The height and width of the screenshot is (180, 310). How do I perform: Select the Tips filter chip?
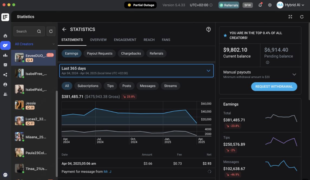(x=110, y=86)
